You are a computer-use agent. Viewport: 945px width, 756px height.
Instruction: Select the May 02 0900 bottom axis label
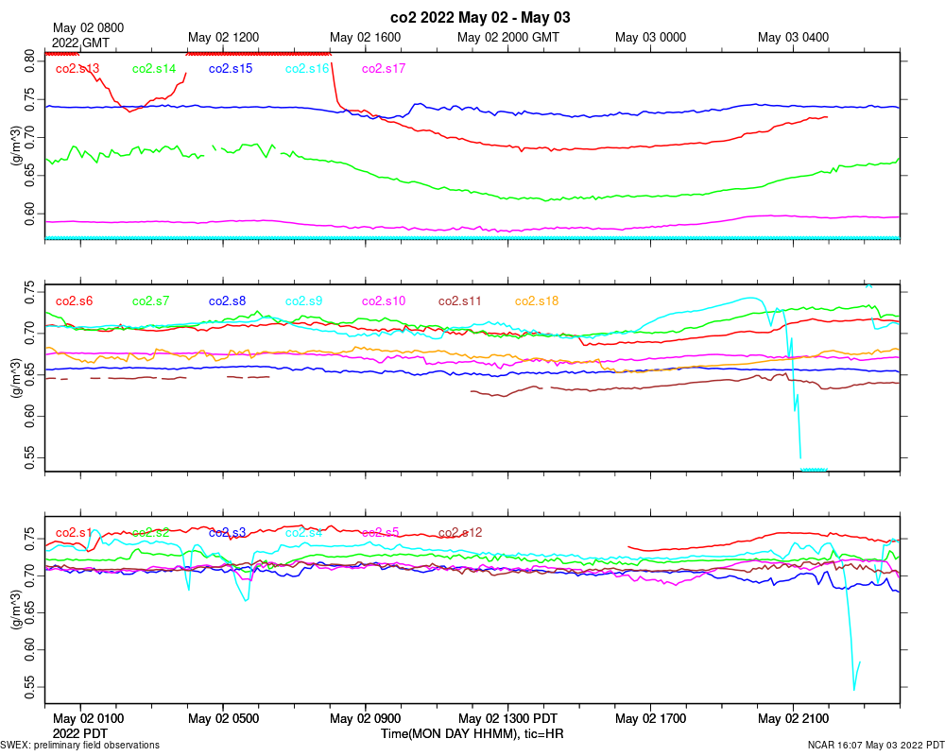coord(365,718)
